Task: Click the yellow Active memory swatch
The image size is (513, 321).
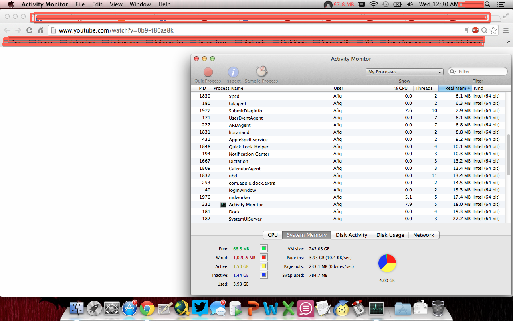Action: pyautogui.click(x=263, y=266)
